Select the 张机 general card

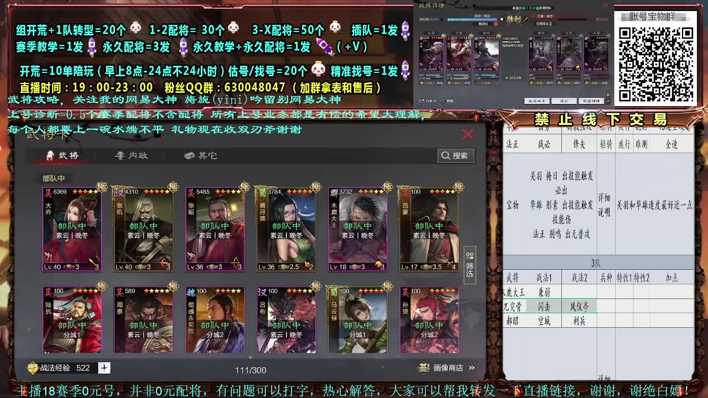[x=143, y=229]
